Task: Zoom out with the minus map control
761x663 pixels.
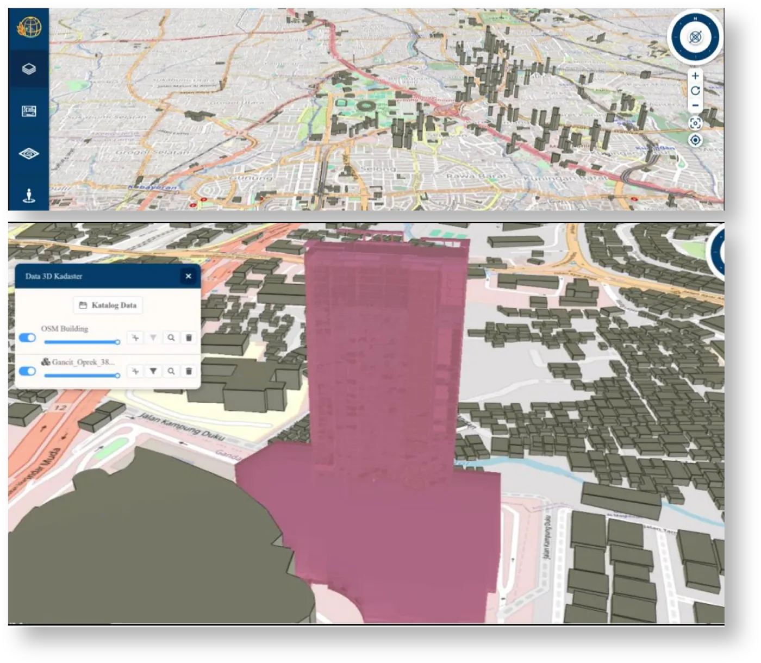Action: 695,105
